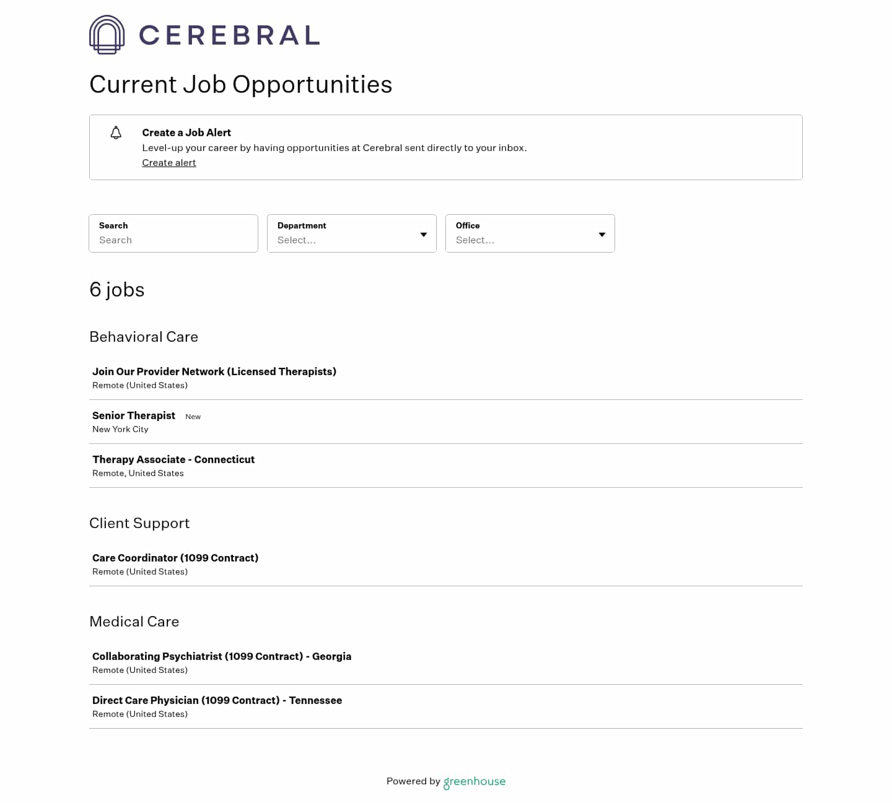
Task: Open the Senior Therapist job listing
Action: [134, 415]
